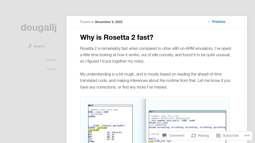Open the disassembly screenshot image
Screen dimensions: 255x143
[155, 120]
